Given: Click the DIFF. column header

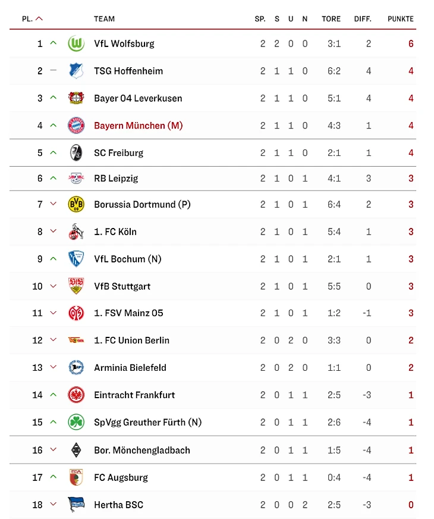Looking at the screenshot, I should pos(363,19).
